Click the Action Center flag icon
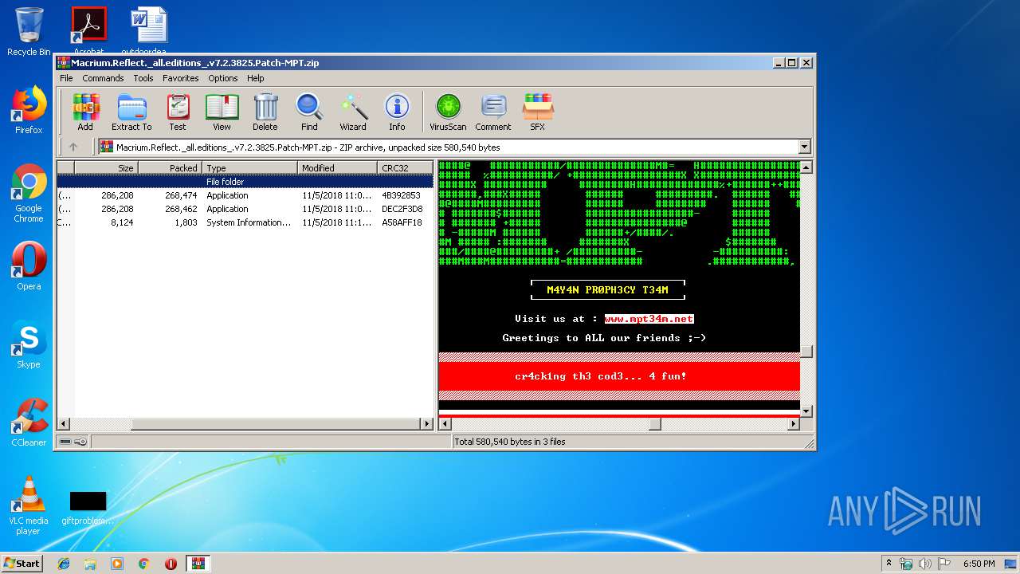 [x=943, y=564]
